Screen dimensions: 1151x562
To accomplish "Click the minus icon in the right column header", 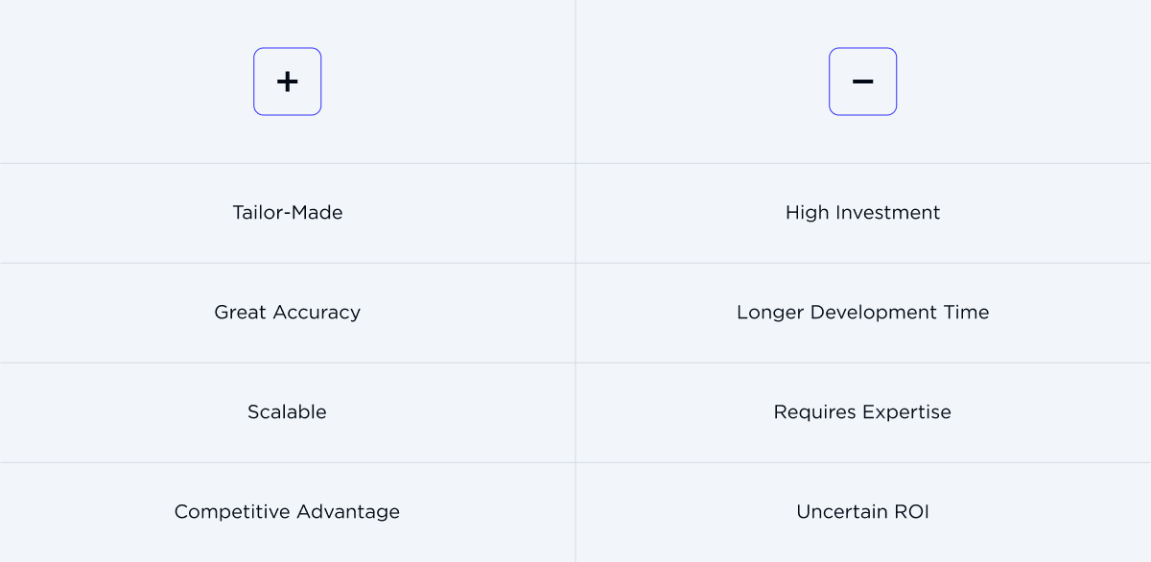I will pos(863,82).
